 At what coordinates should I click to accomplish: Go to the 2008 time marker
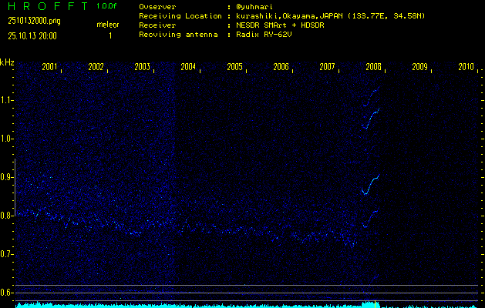[x=373, y=67]
